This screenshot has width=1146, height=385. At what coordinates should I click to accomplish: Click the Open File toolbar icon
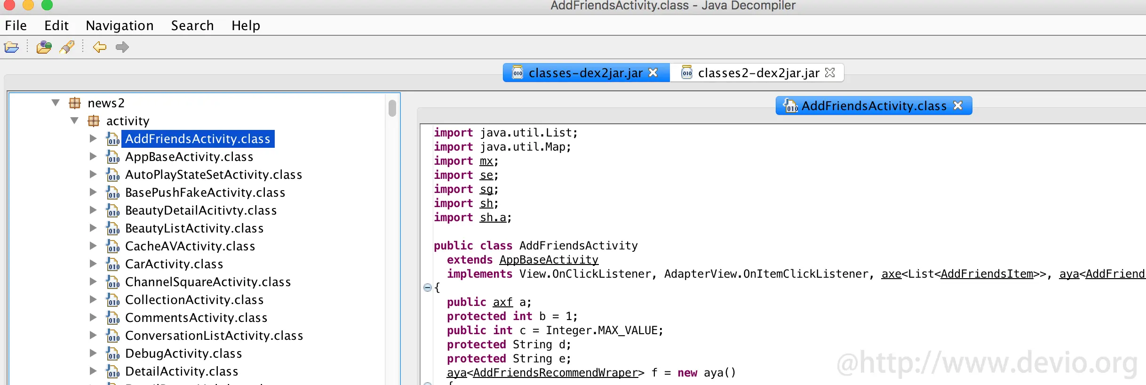pos(11,47)
